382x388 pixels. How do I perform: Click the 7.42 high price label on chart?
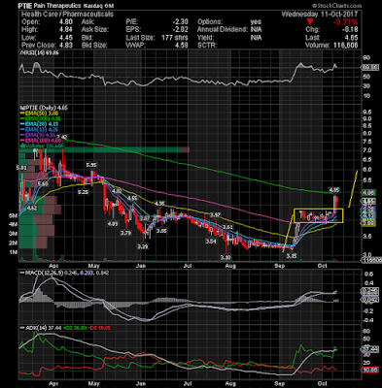(x=62, y=137)
